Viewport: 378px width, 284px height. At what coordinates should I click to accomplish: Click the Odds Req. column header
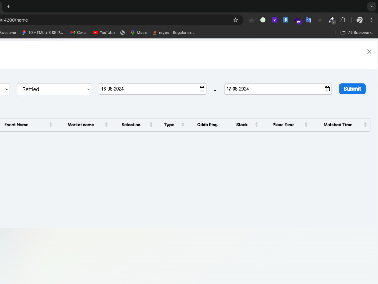point(207,125)
